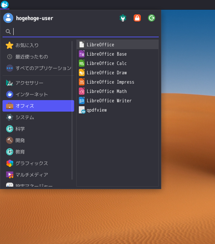Show すべてのアプリケーション all applications

[38, 68]
